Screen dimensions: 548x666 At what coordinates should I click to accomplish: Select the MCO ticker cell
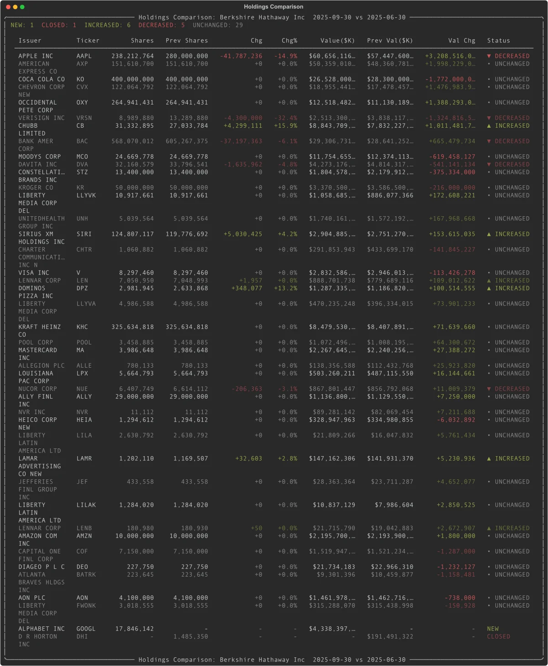pyautogui.click(x=82, y=157)
